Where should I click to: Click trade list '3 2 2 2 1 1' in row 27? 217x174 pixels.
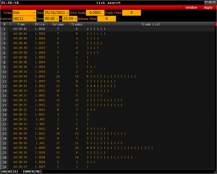96,152
